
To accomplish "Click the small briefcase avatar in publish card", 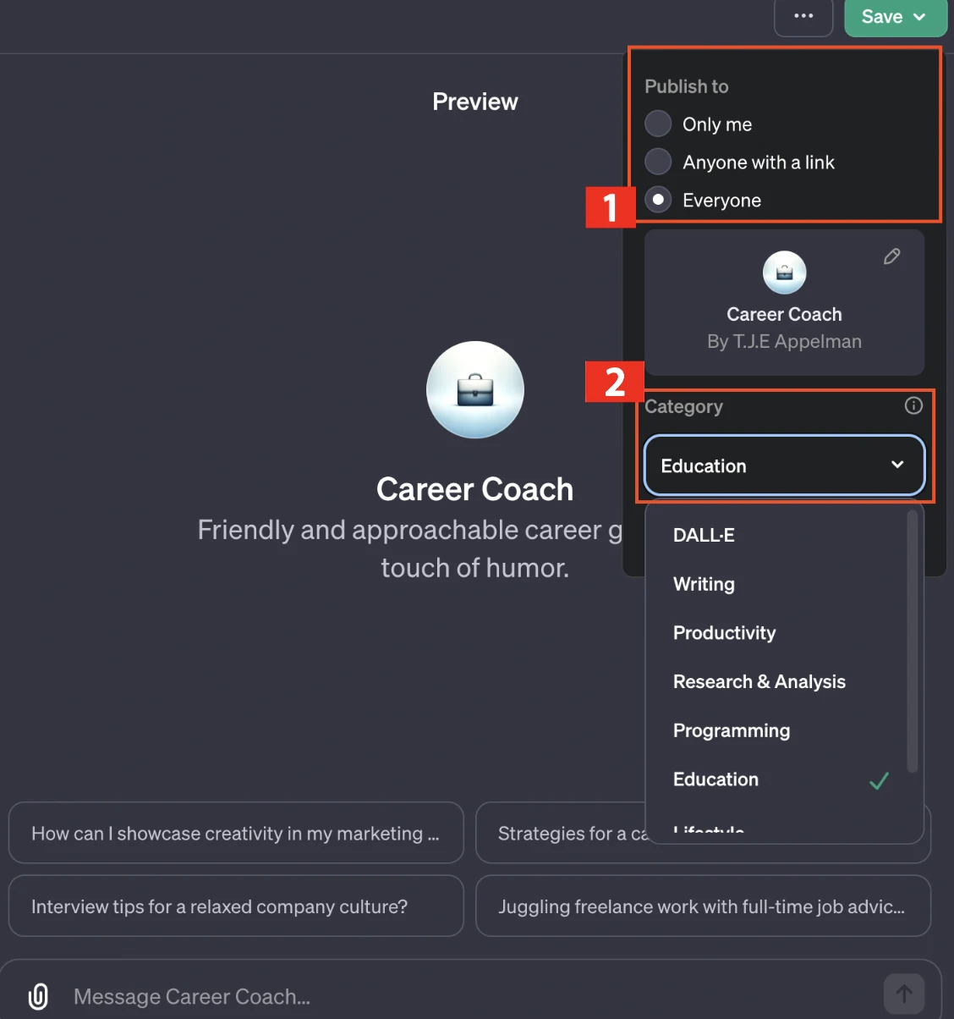I will [x=784, y=273].
